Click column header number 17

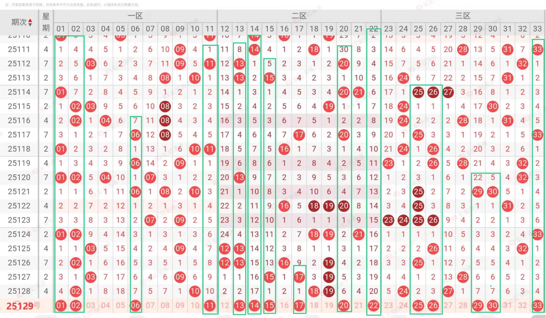(x=299, y=29)
